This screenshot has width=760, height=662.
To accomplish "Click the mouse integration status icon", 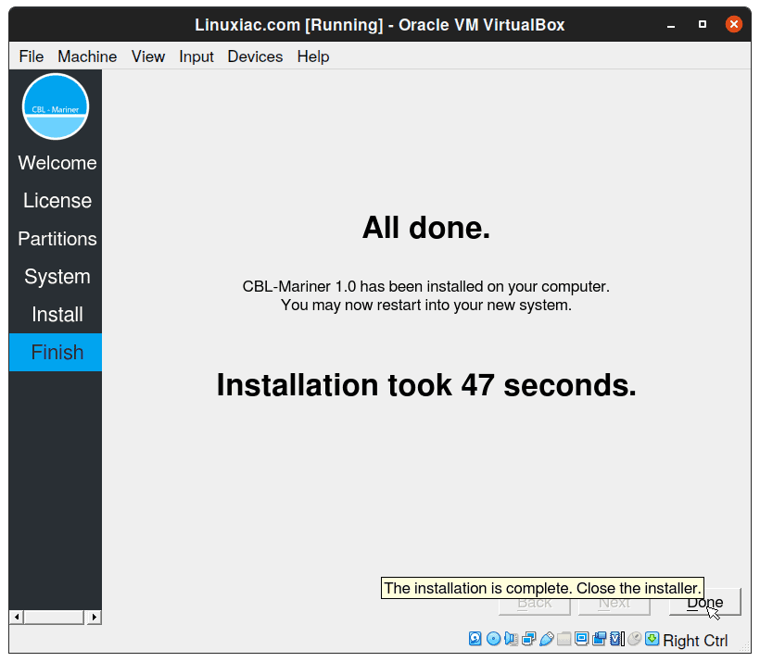I will click(x=635, y=639).
